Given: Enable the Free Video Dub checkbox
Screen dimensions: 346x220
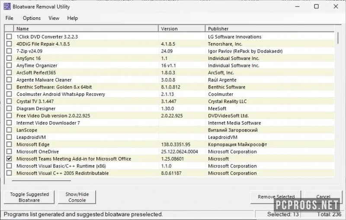Looking at the screenshot, I should point(9,116).
